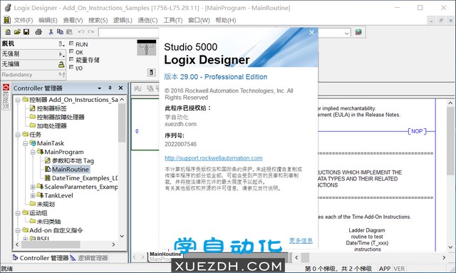Open the 查看(V) menu

[x=73, y=20]
